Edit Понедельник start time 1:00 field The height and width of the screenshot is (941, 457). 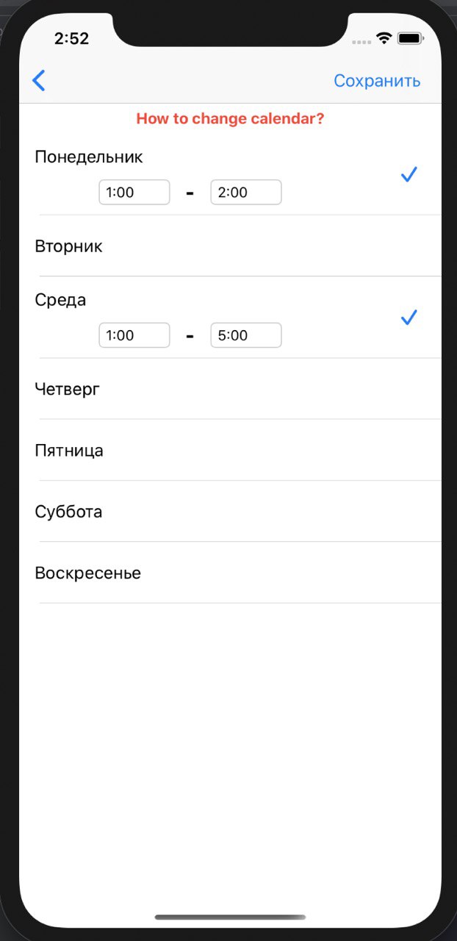tap(134, 193)
